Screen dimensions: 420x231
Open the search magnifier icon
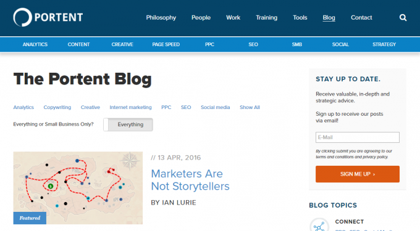pyautogui.click(x=403, y=18)
